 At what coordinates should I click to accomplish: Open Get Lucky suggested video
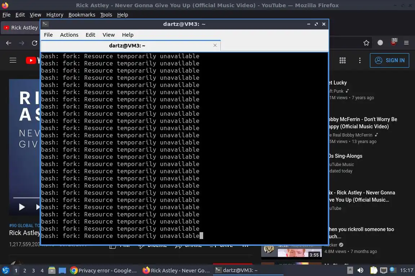tap(338, 83)
